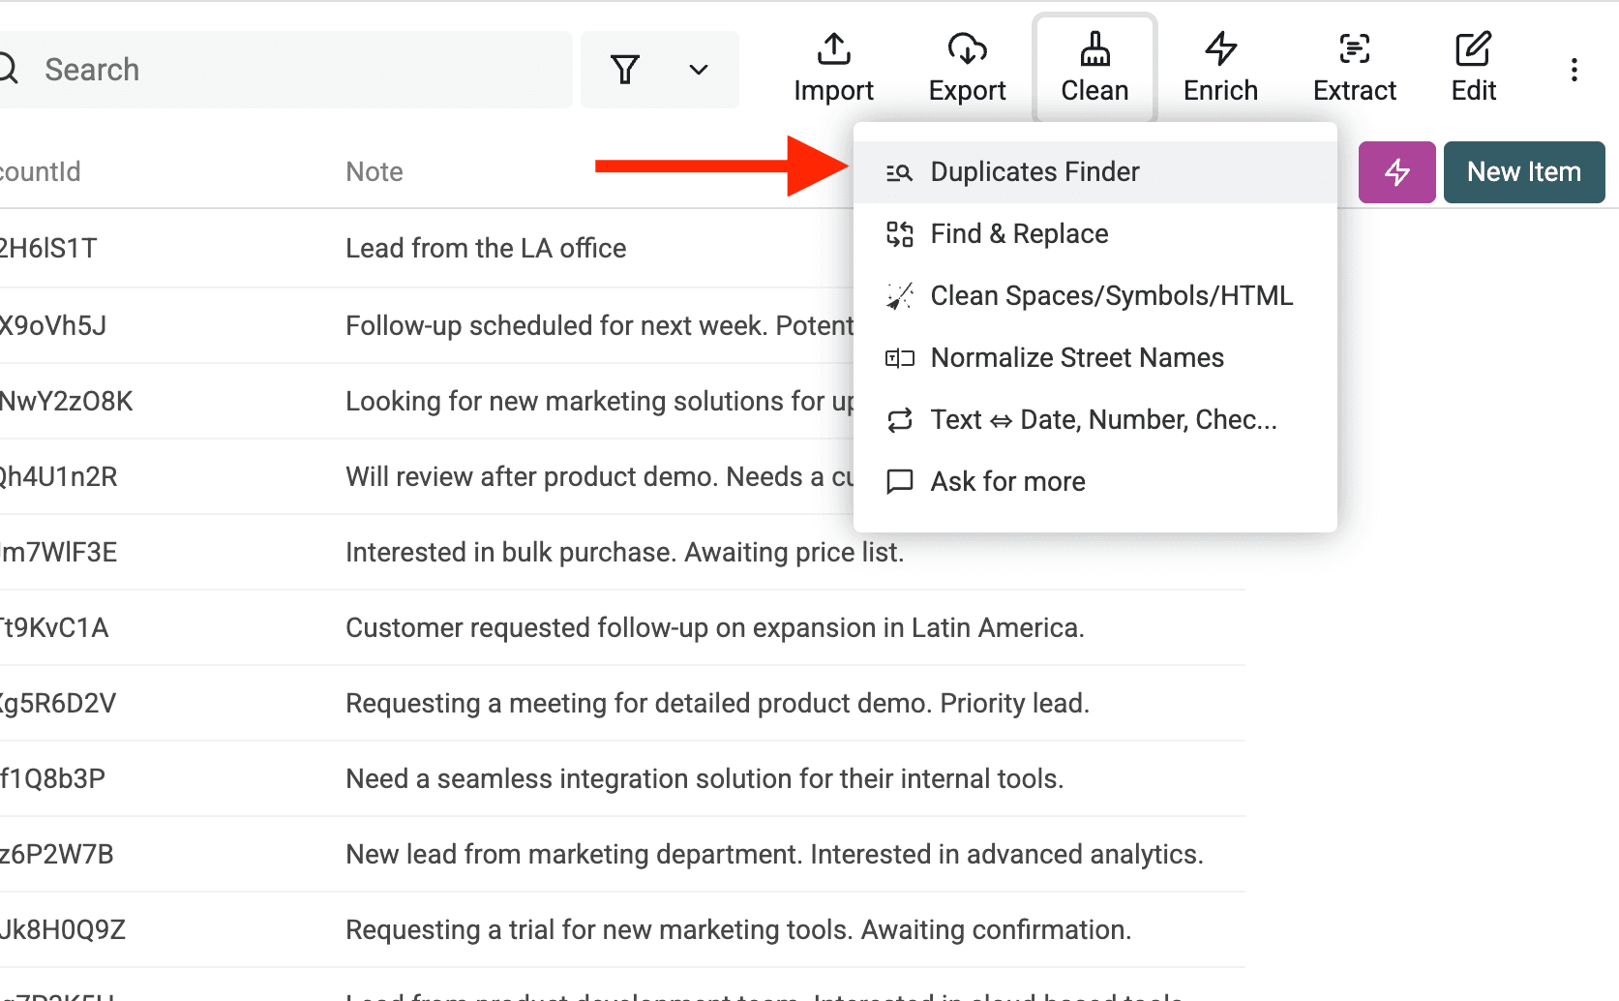Select Ask for more
1619x1001 pixels.
tap(1007, 481)
